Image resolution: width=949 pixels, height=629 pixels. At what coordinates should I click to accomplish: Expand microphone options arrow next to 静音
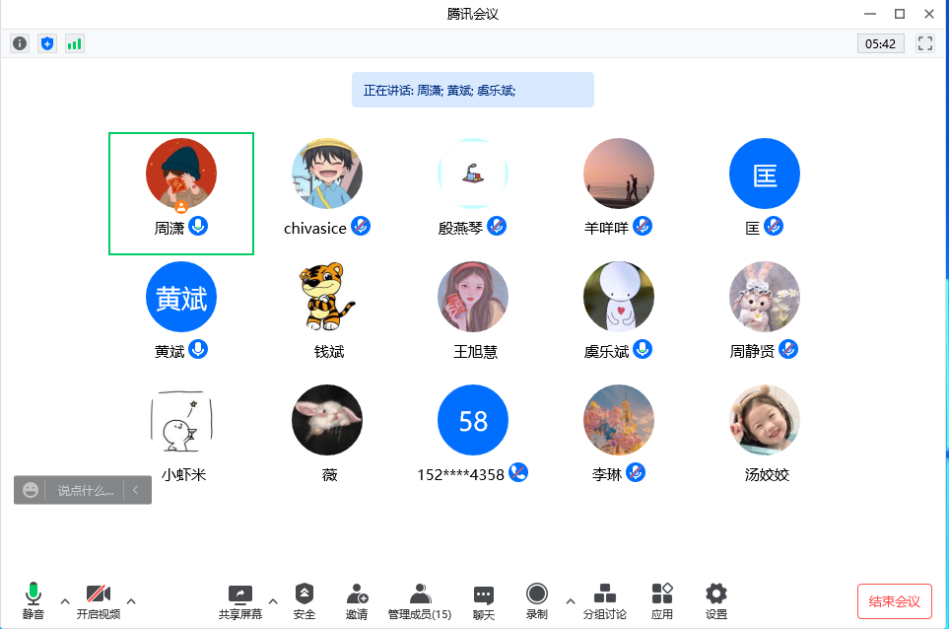[65, 601]
